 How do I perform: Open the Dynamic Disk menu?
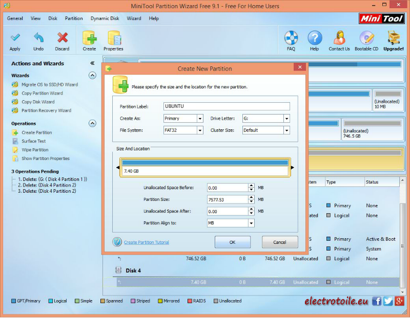tap(105, 18)
